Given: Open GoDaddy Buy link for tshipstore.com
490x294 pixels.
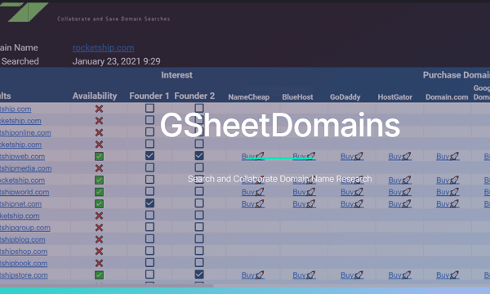Looking at the screenshot, I should click(352, 275).
